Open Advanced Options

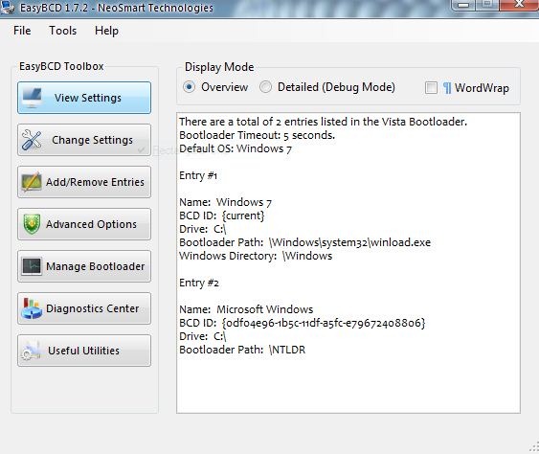(x=84, y=224)
